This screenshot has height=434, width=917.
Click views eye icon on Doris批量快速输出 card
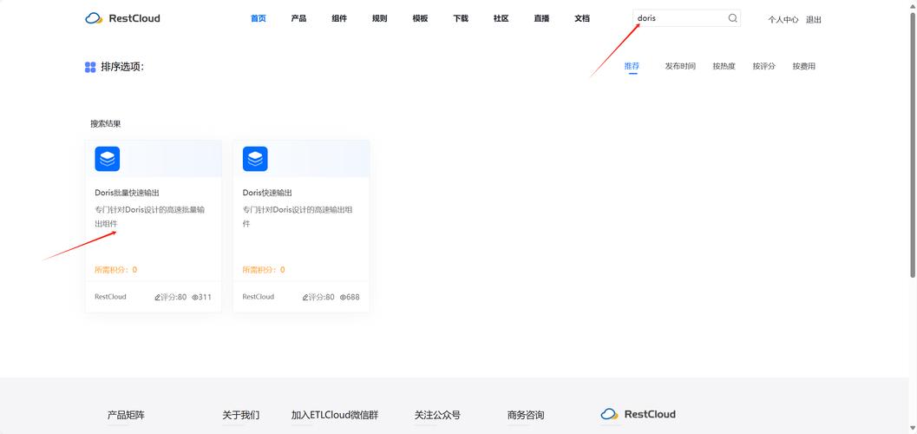pyautogui.click(x=194, y=297)
